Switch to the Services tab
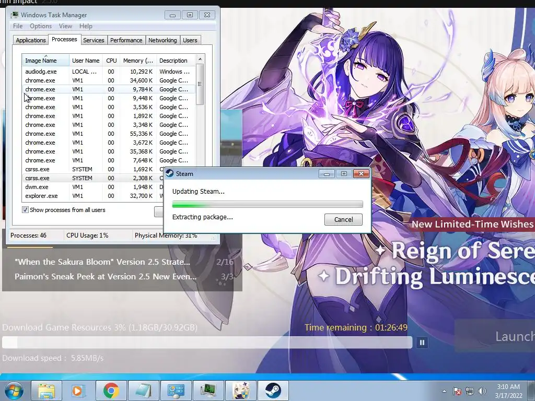This screenshot has width=535, height=401. click(x=94, y=40)
